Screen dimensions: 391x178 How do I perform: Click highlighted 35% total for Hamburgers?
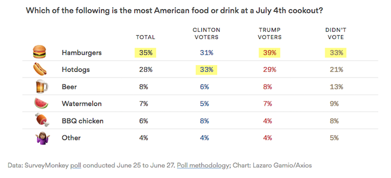145,53
